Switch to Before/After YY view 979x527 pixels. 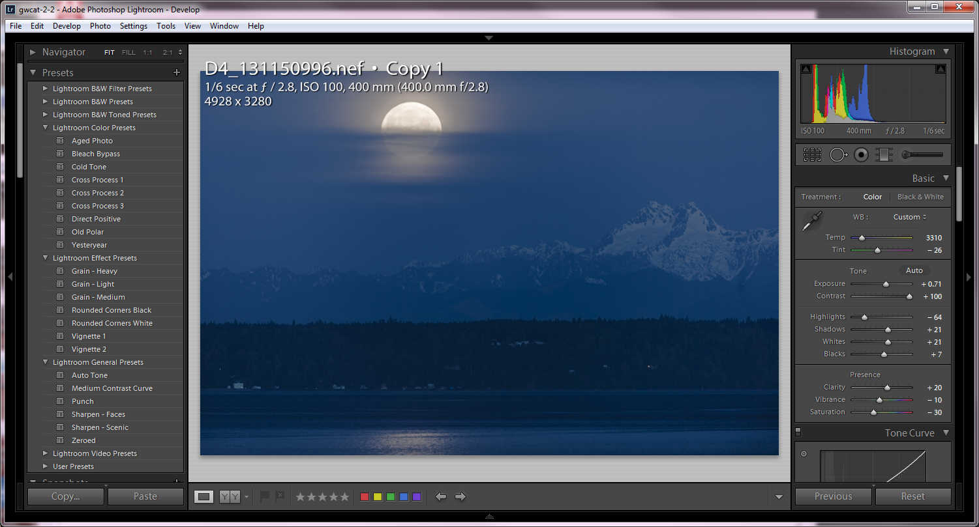(x=230, y=497)
